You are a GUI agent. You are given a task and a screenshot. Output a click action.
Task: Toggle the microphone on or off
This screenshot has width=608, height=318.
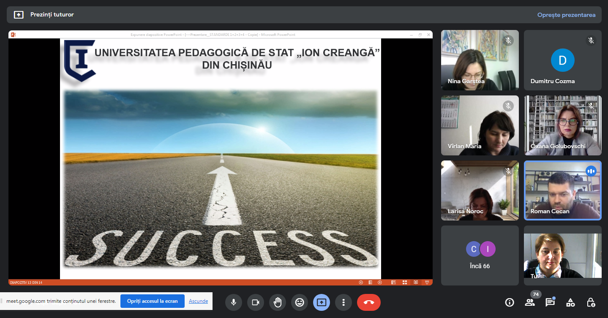tap(233, 302)
